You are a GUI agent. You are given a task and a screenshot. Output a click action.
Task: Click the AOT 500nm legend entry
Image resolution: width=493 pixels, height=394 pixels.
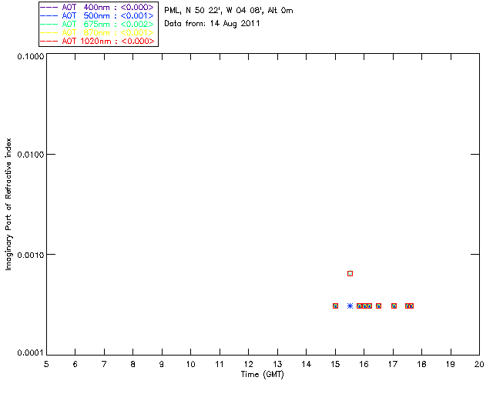98,15
